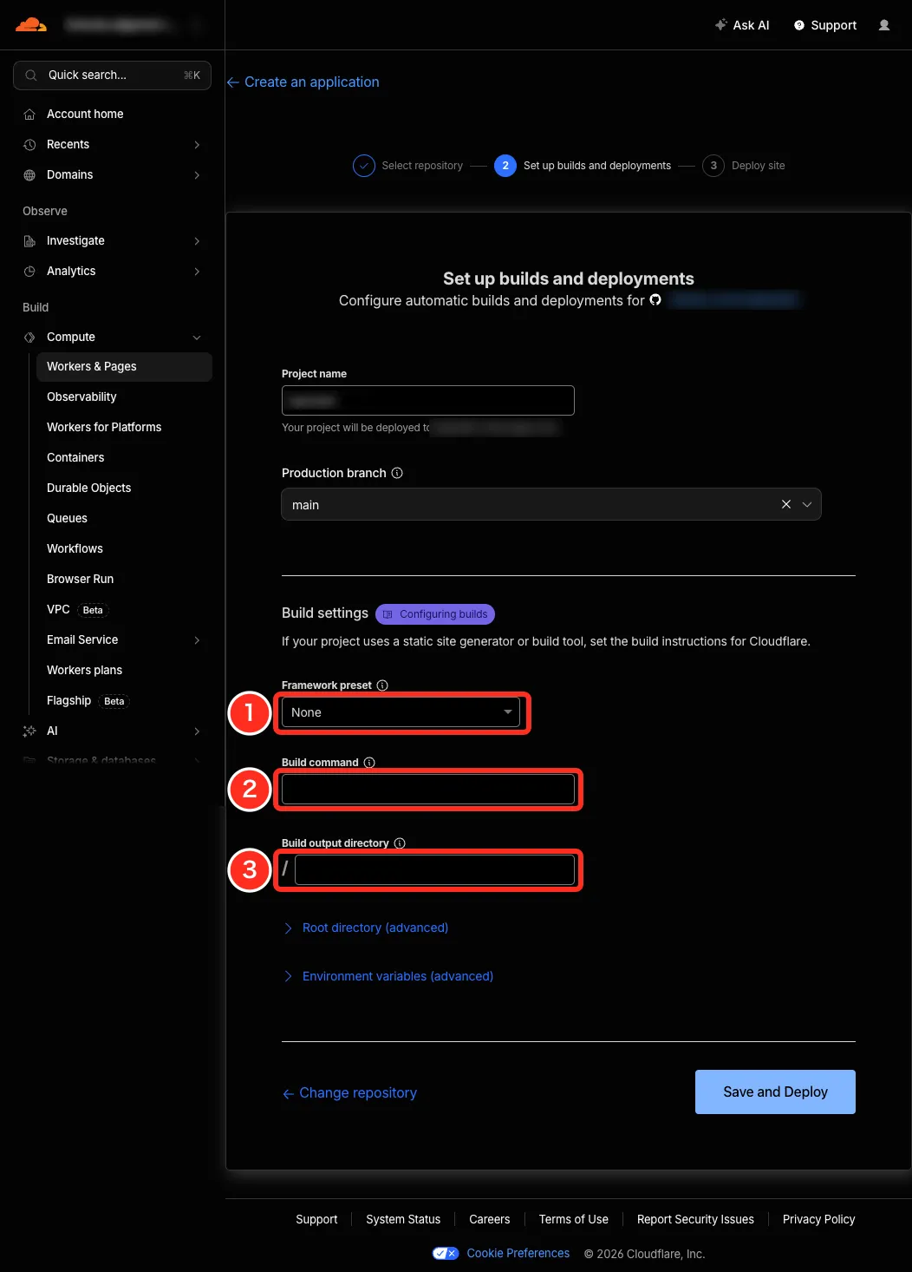The height and width of the screenshot is (1272, 912).
Task: Expand the Investigate submenu arrow
Action: [197, 241]
